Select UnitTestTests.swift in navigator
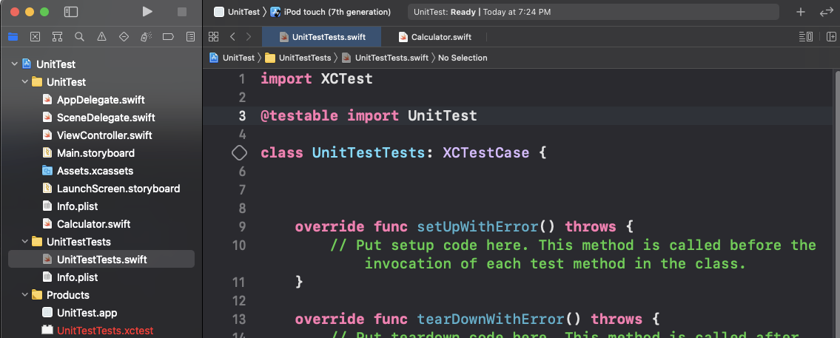 (x=102, y=260)
